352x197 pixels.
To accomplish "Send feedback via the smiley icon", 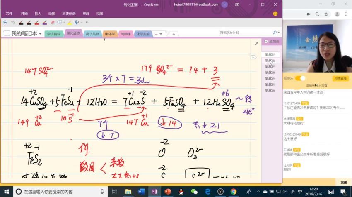I will 275,14.
